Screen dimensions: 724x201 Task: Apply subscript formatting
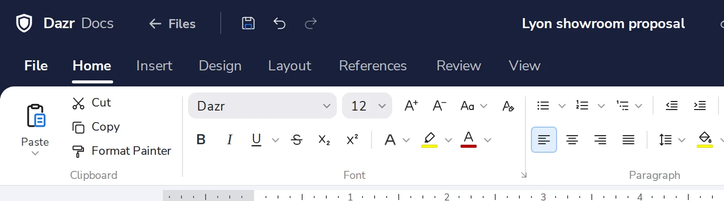(x=324, y=140)
